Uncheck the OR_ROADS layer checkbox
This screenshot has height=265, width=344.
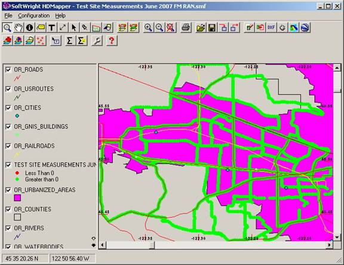(8, 70)
